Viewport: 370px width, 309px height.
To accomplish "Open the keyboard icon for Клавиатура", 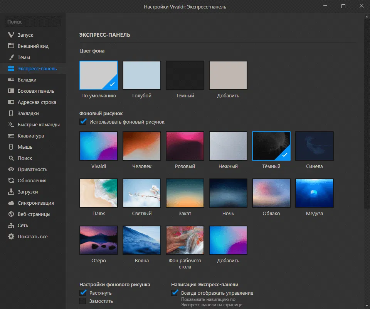I will tap(11, 136).
